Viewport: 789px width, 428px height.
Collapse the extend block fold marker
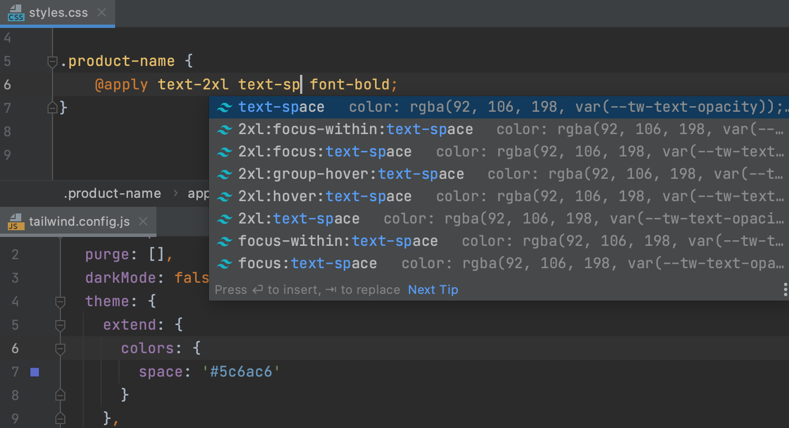click(x=61, y=325)
